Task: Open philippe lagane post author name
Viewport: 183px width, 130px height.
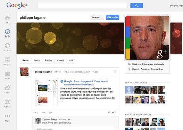Action: [43, 72]
